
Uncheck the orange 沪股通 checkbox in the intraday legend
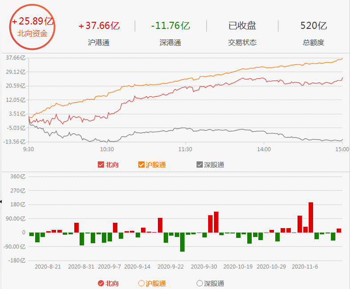[x=141, y=165]
